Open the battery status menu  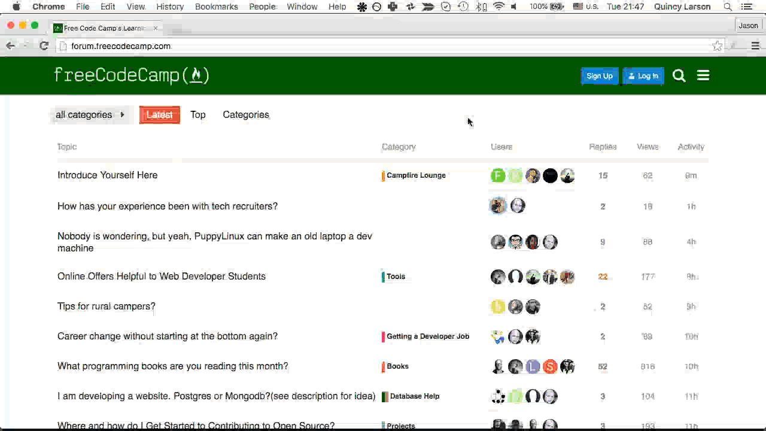547,7
